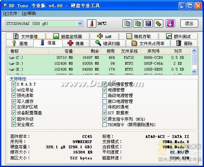
Task: Click the 使用 column header
Action: [109, 51]
